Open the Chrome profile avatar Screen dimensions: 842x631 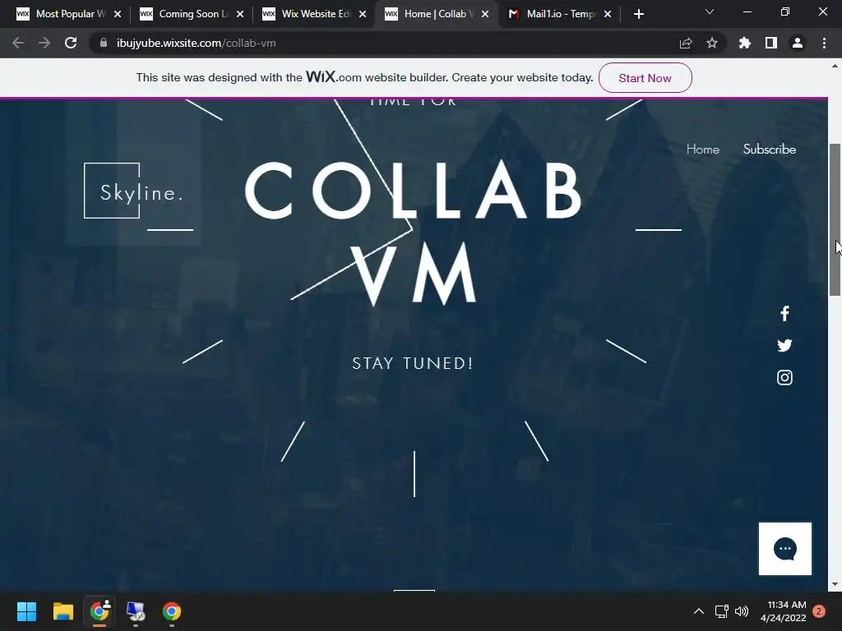[x=798, y=43]
